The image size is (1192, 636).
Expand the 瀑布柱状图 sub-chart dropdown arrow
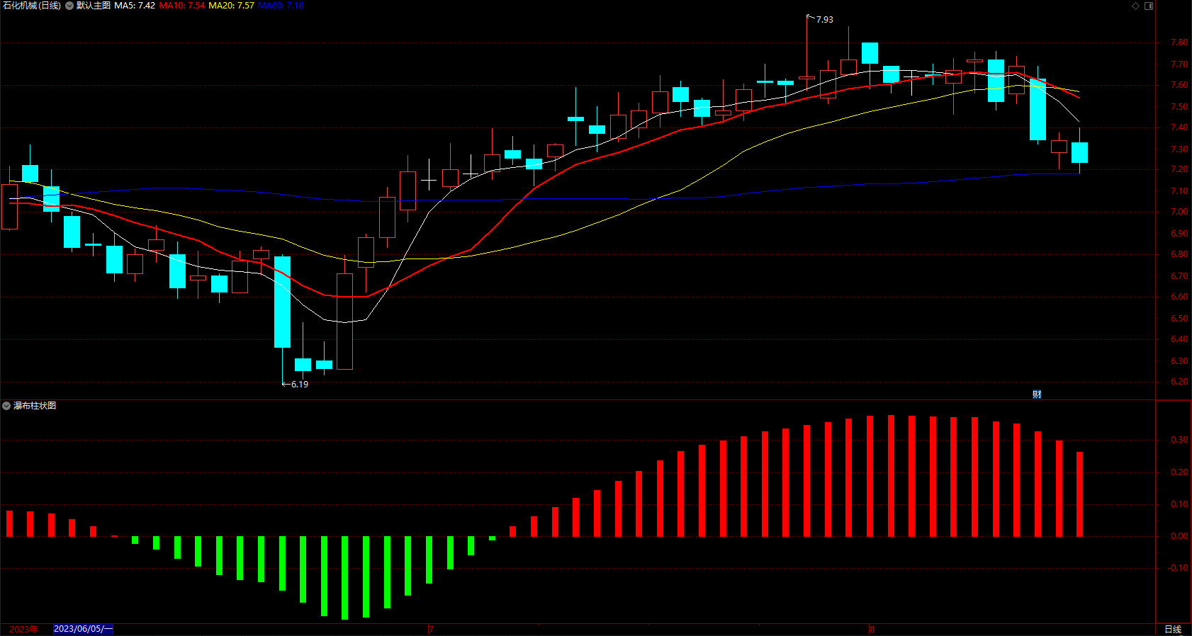point(6,406)
